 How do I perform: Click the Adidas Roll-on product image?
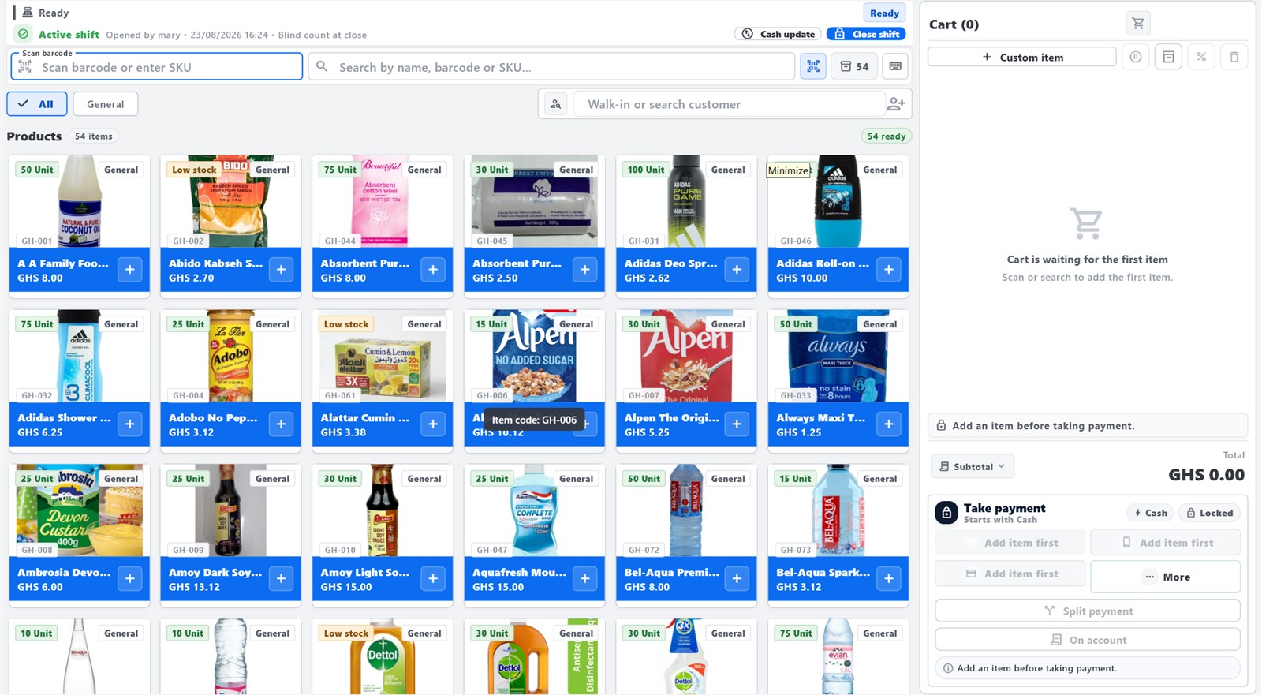coord(838,201)
